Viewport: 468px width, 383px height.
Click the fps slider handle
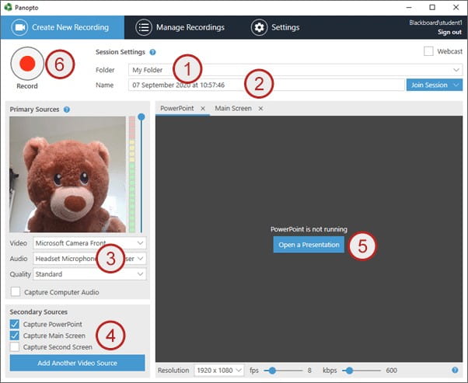click(x=272, y=371)
